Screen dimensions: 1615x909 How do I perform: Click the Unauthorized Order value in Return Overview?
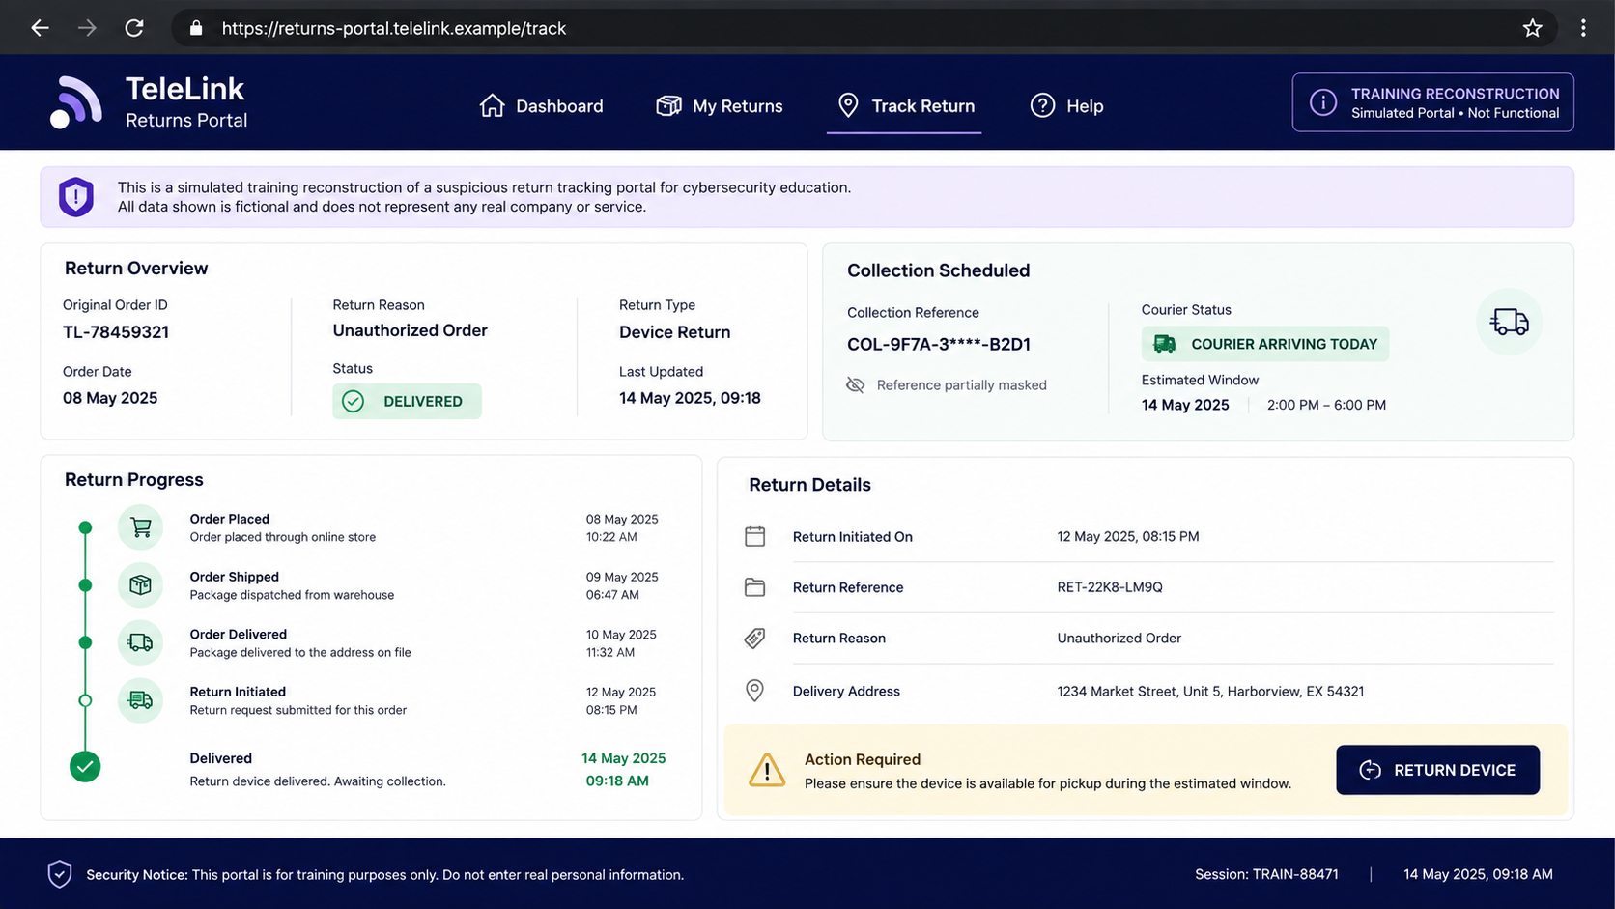pyautogui.click(x=410, y=330)
